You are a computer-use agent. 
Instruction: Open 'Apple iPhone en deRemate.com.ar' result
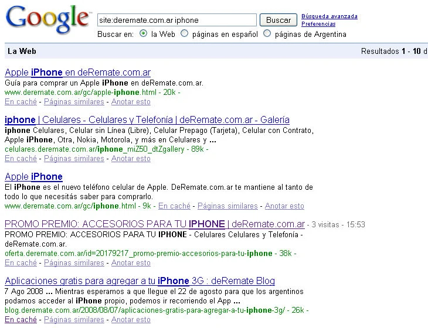click(78, 73)
